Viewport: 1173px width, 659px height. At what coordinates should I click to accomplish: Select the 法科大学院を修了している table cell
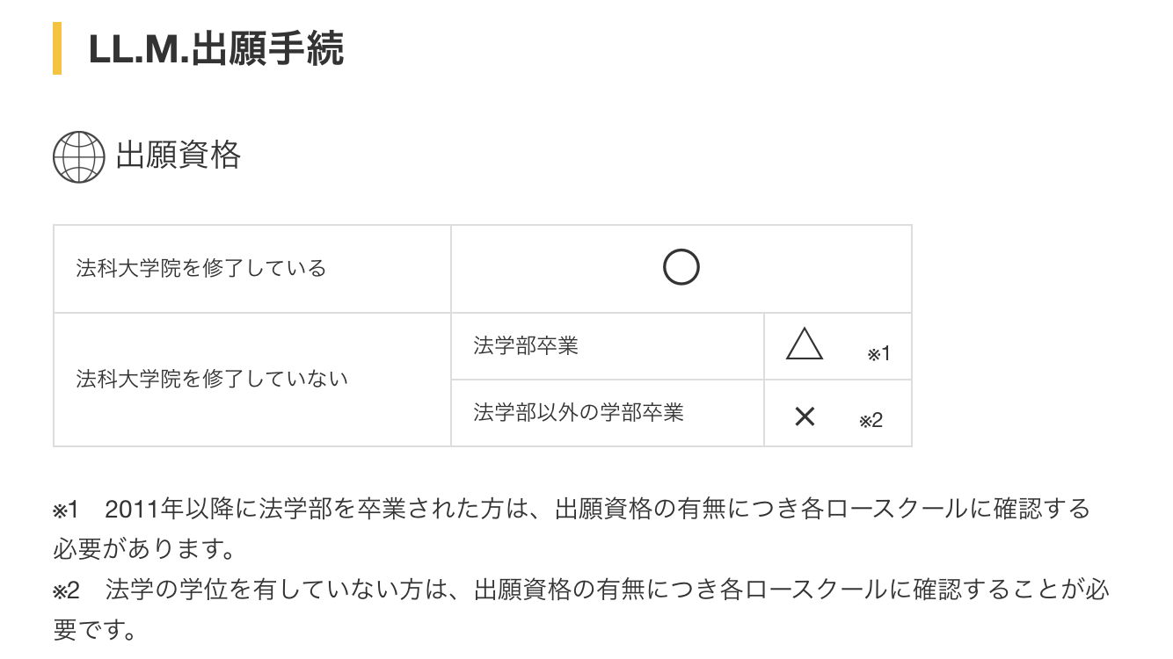201,268
